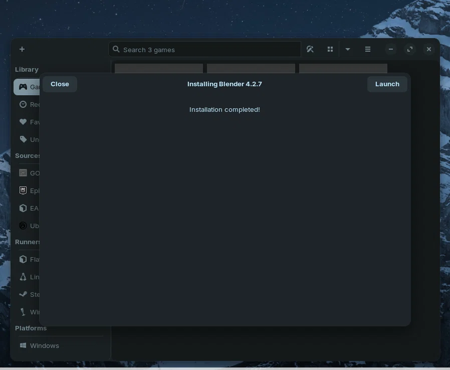Click the third game banner thumbnail
Image resolution: width=450 pixels, height=370 pixels.
pyautogui.click(x=343, y=68)
